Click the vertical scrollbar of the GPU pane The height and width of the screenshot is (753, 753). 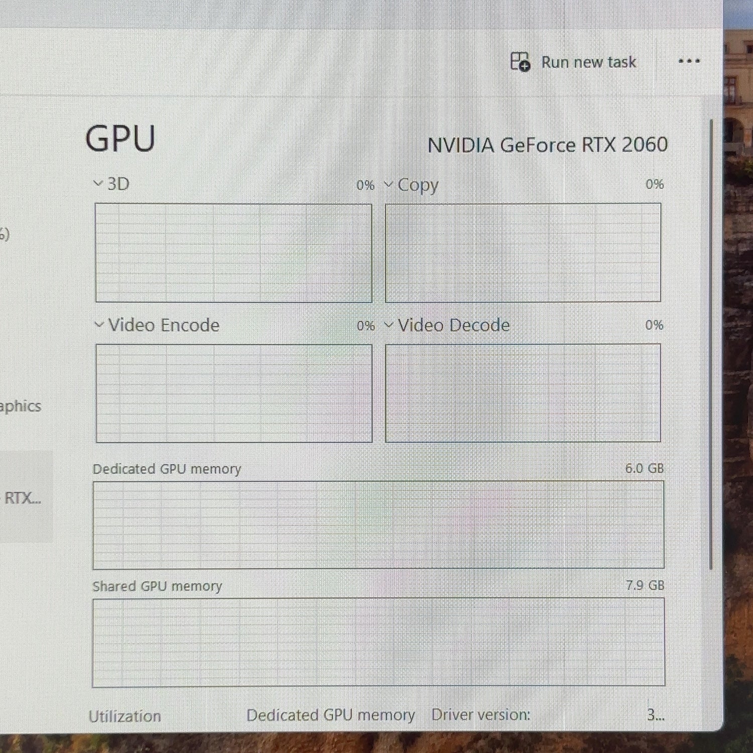(711, 344)
